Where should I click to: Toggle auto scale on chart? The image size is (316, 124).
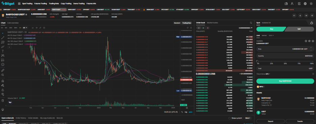[x=190, y=112]
